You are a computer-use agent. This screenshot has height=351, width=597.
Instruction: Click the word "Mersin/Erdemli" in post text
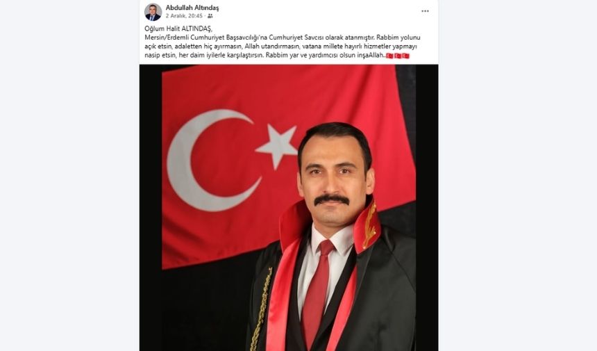(167, 38)
